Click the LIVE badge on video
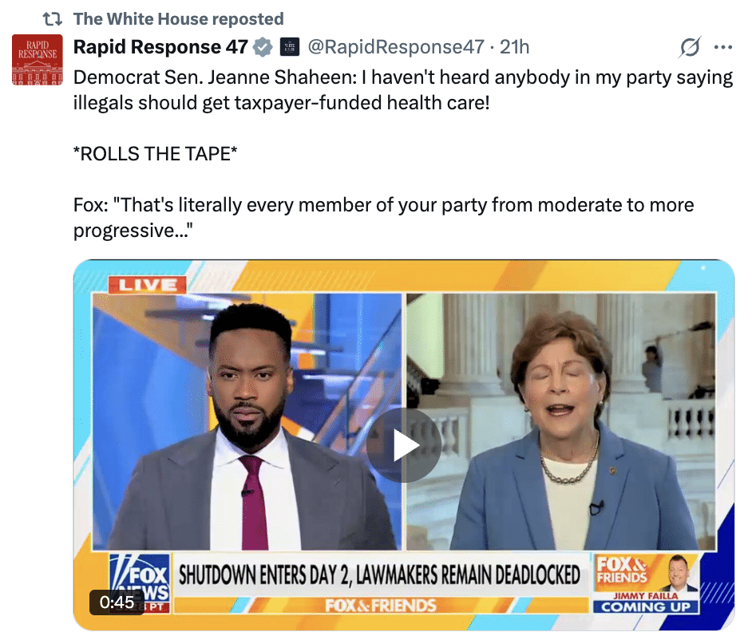This screenshot has height=640, width=752. coord(147,285)
